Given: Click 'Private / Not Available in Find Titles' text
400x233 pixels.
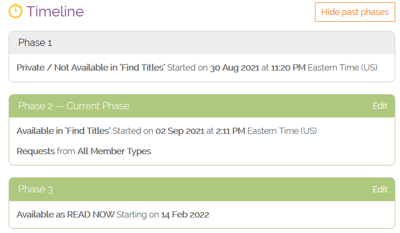Looking at the screenshot, I should (x=91, y=68).
